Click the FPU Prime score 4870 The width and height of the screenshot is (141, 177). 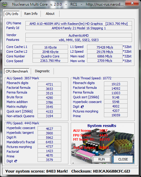click(x=49, y=155)
